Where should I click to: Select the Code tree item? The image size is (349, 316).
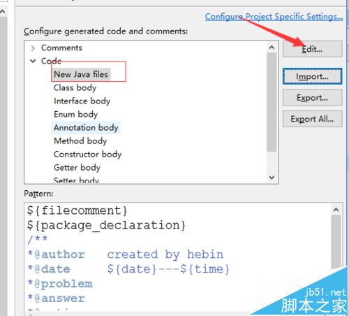pos(51,61)
